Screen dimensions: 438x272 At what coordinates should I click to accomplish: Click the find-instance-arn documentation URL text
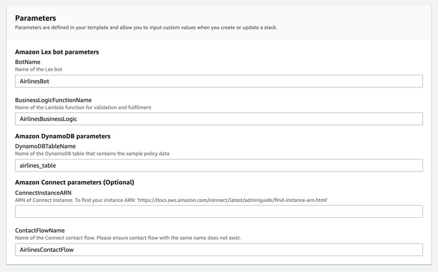tap(232, 200)
